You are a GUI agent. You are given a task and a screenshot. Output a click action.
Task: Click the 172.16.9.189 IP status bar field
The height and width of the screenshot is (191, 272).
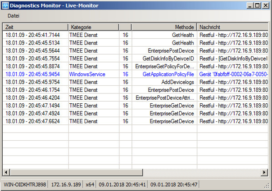pos(65,185)
